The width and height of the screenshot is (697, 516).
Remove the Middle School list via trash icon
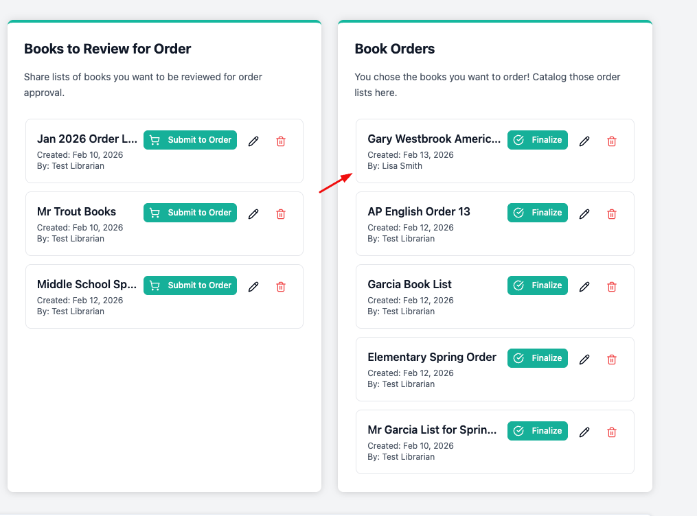coord(280,287)
